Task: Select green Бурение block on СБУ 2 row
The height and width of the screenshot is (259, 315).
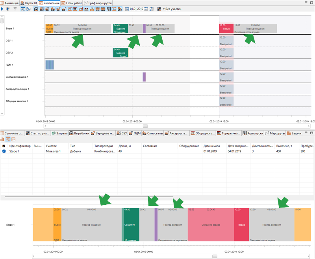Action: pyautogui.click(x=120, y=53)
